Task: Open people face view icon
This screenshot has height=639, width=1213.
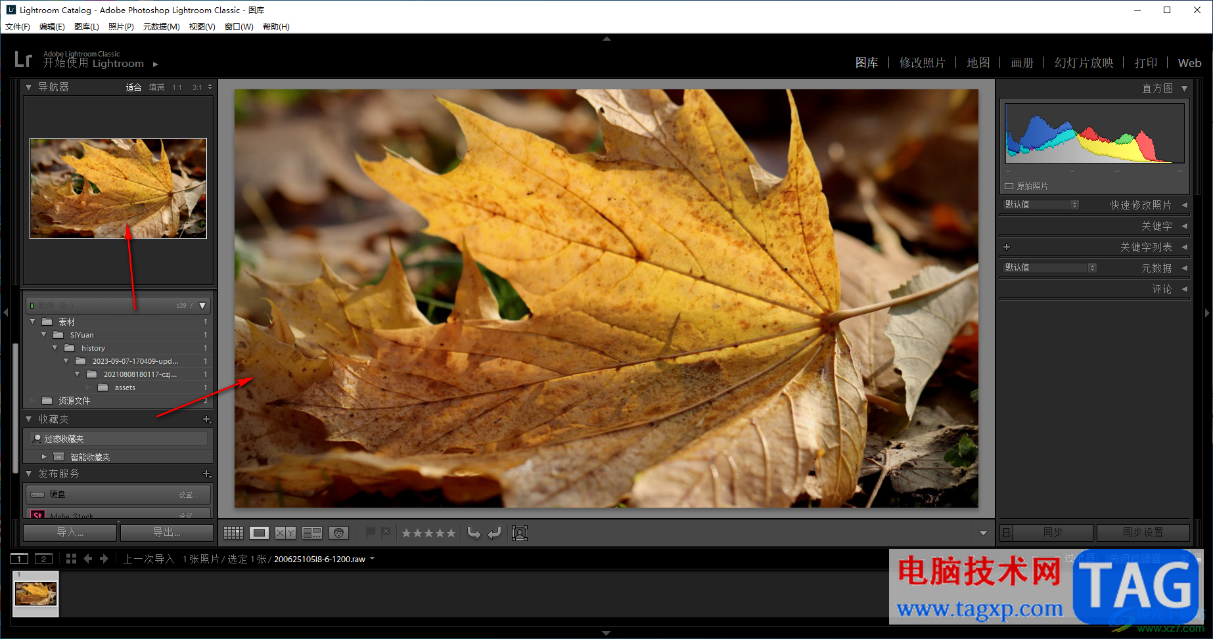Action: pos(338,533)
